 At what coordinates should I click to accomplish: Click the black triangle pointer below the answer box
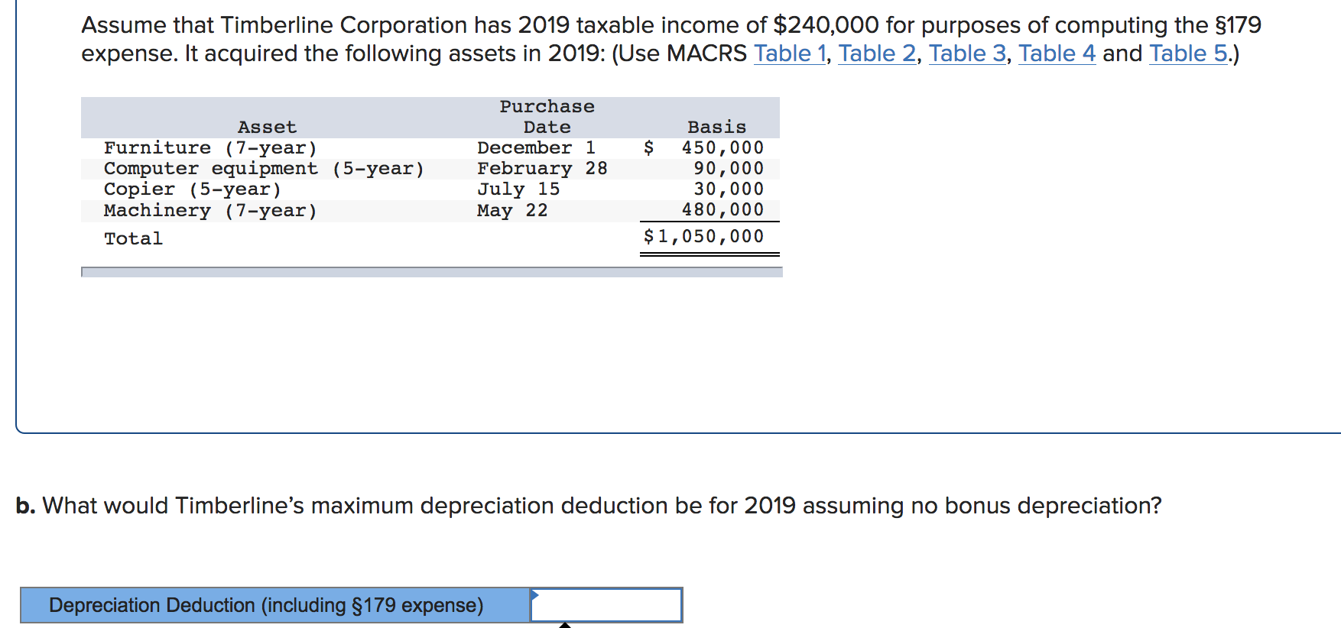(564, 624)
